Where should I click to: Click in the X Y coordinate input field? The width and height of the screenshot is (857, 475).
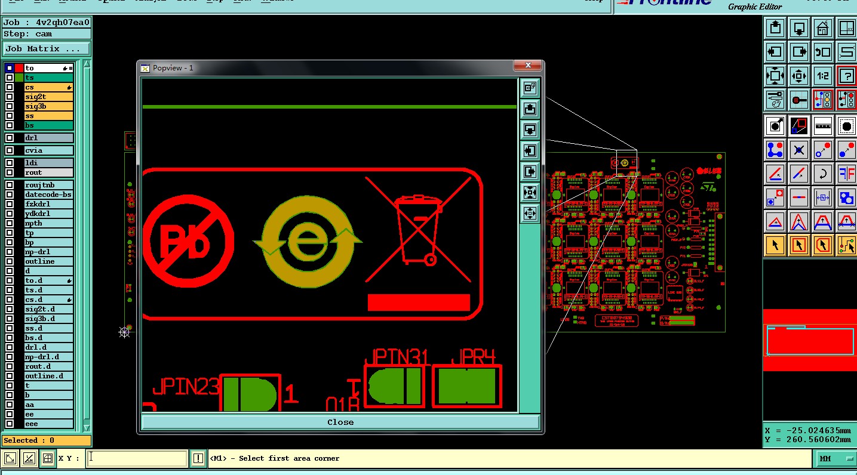[x=137, y=458]
